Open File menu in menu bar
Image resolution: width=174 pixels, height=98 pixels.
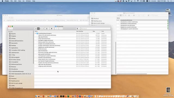click(x=11, y=1)
